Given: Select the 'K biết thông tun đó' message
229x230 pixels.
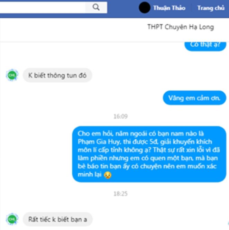Looking at the screenshot, I should pyautogui.click(x=57, y=75).
